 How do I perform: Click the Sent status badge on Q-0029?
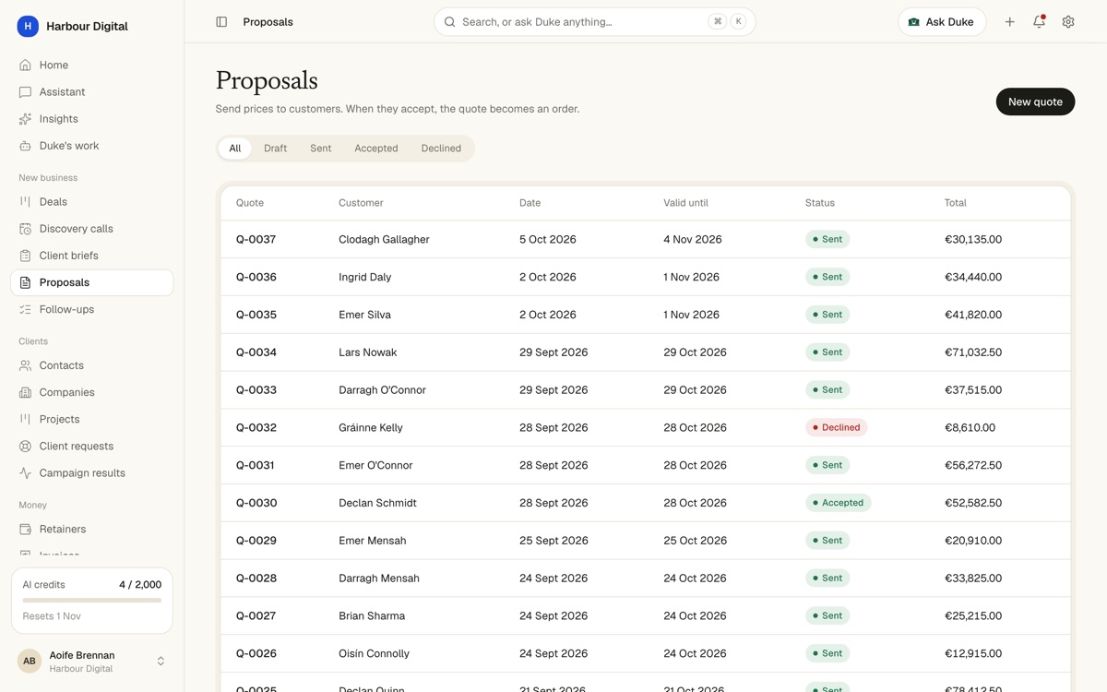(x=827, y=541)
